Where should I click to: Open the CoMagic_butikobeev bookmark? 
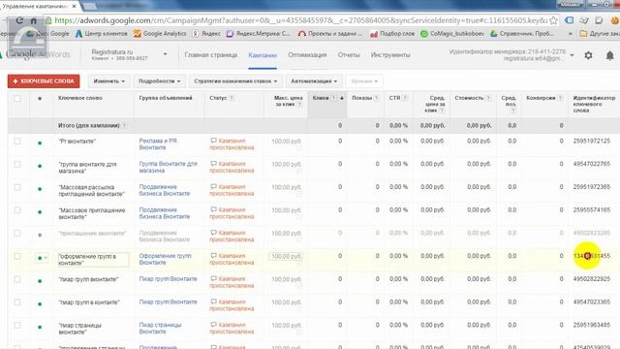click(x=452, y=34)
